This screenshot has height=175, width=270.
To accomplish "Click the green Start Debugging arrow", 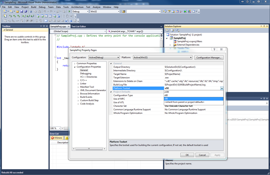I will point(69,11).
